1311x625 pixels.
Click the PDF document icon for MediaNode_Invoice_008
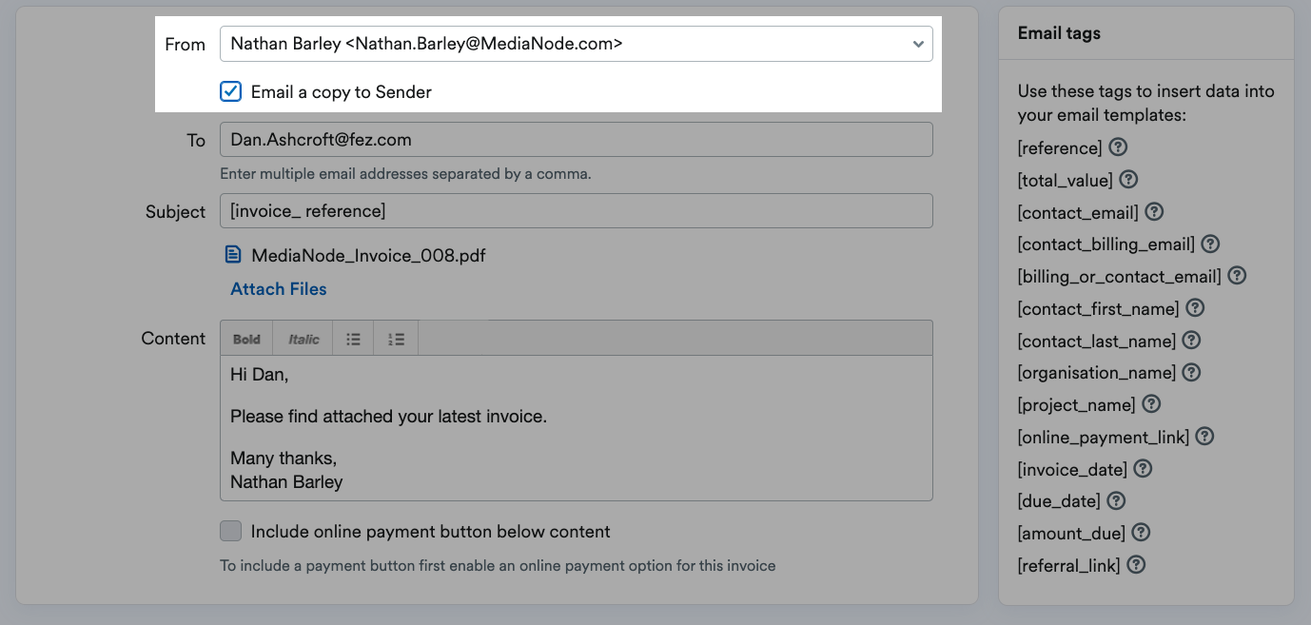233,254
